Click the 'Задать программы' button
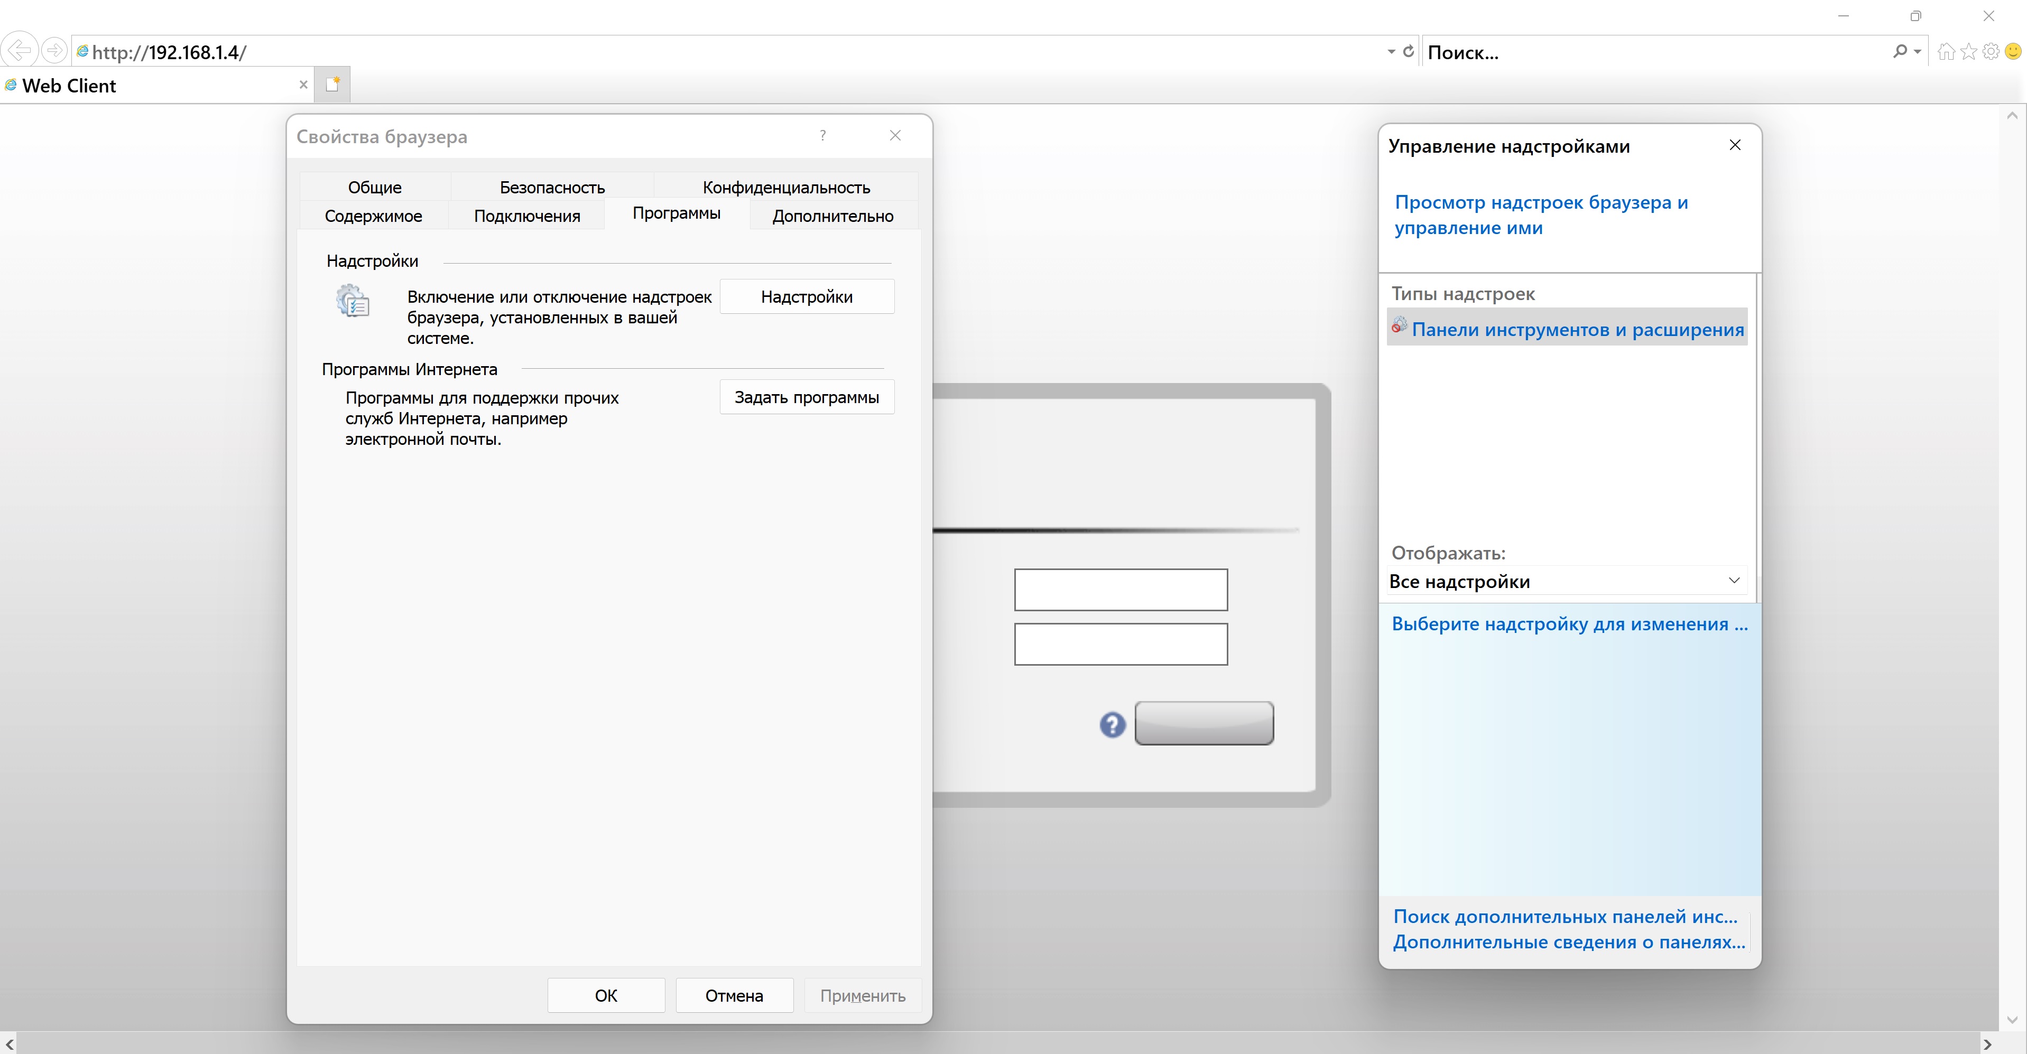The width and height of the screenshot is (2027, 1054). tap(807, 397)
